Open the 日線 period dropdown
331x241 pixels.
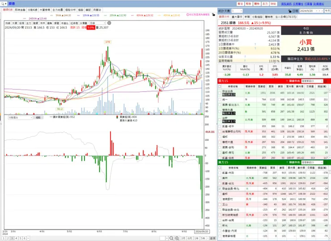98,23
